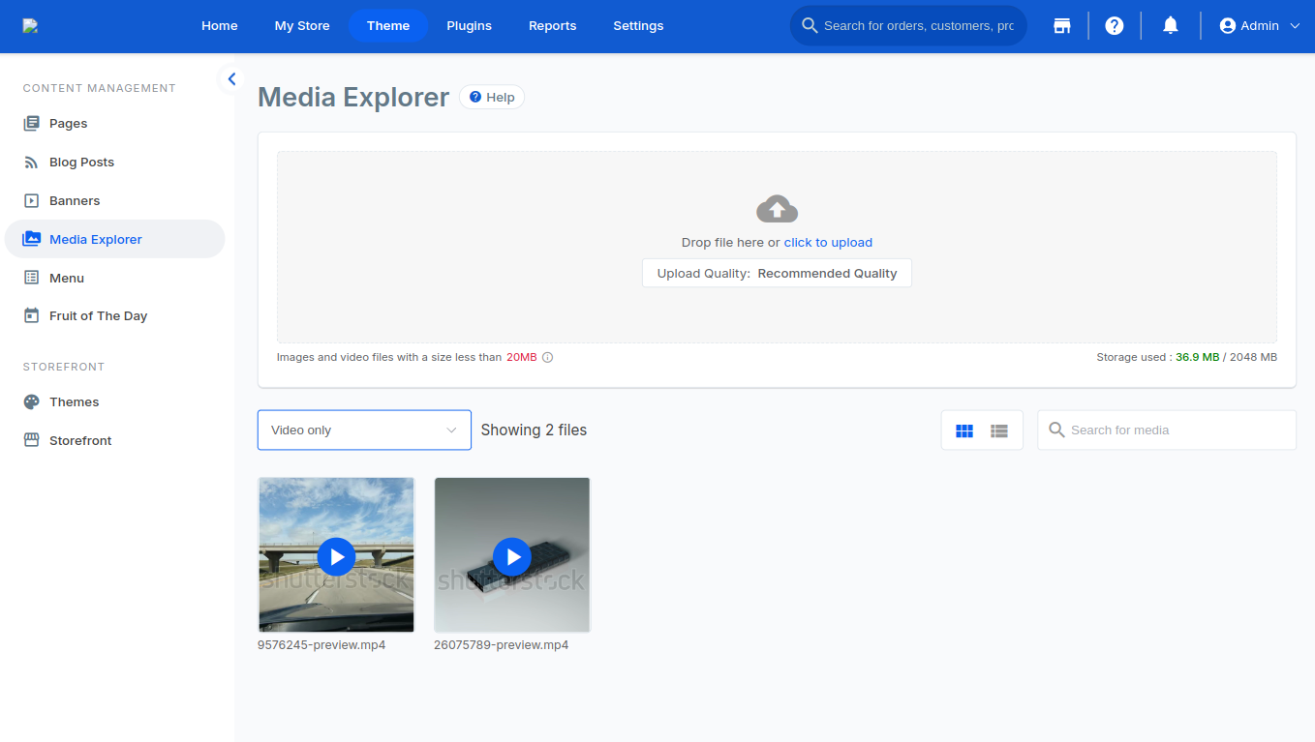Open the Upload Quality selector
The height and width of the screenshot is (742, 1315).
[x=777, y=273]
